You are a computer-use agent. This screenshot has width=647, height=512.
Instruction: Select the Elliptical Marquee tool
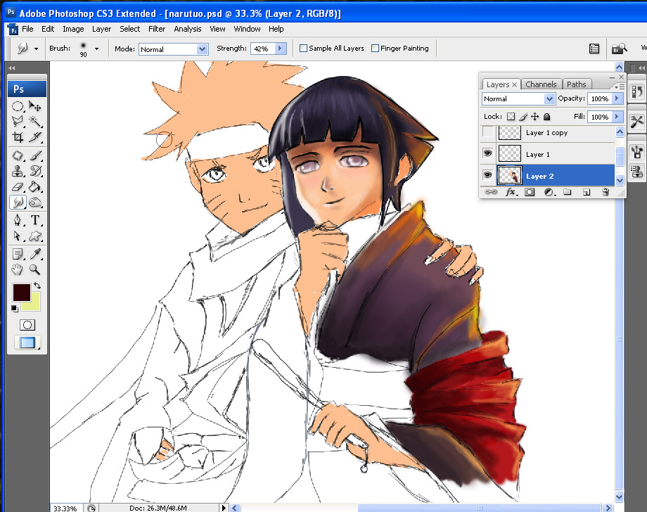click(x=18, y=106)
